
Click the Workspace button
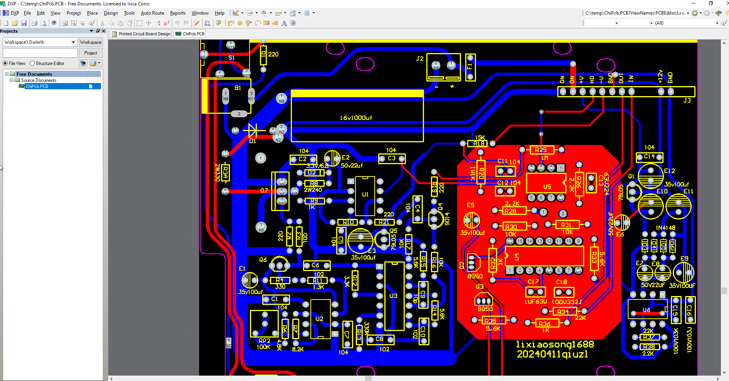tap(91, 42)
